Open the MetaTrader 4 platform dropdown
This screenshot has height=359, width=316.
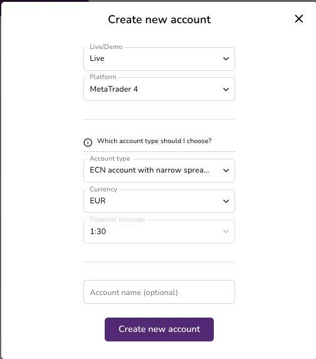click(159, 89)
